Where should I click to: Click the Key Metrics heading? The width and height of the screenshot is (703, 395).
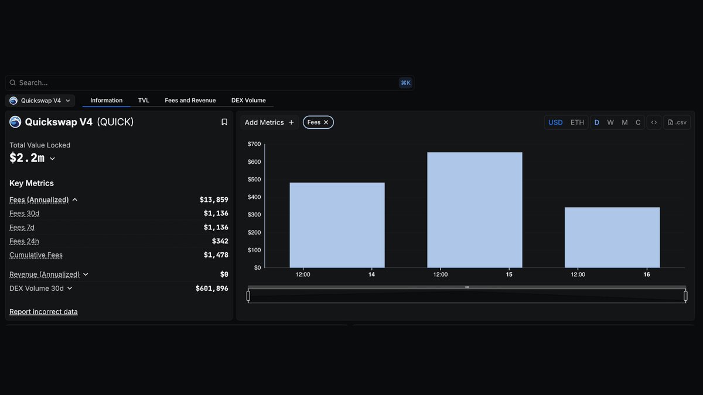pyautogui.click(x=32, y=183)
